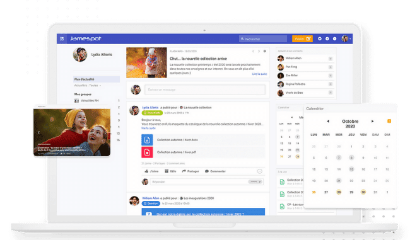417x240 pixels.
Task: Click the Lydia Allenis author link on the post
Action: (x=150, y=108)
